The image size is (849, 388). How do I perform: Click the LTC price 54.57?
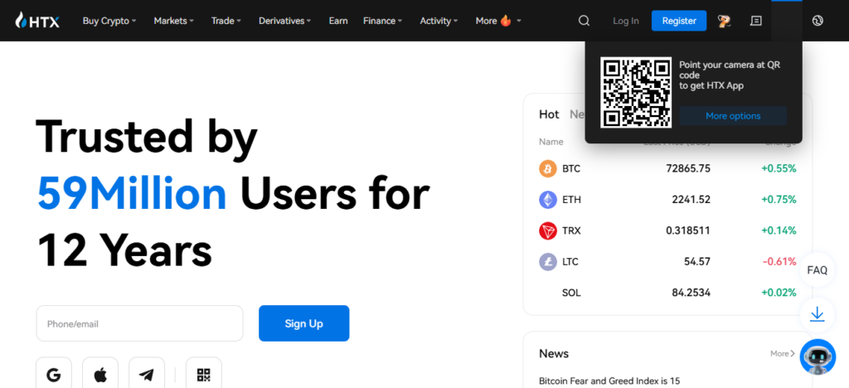coord(696,262)
